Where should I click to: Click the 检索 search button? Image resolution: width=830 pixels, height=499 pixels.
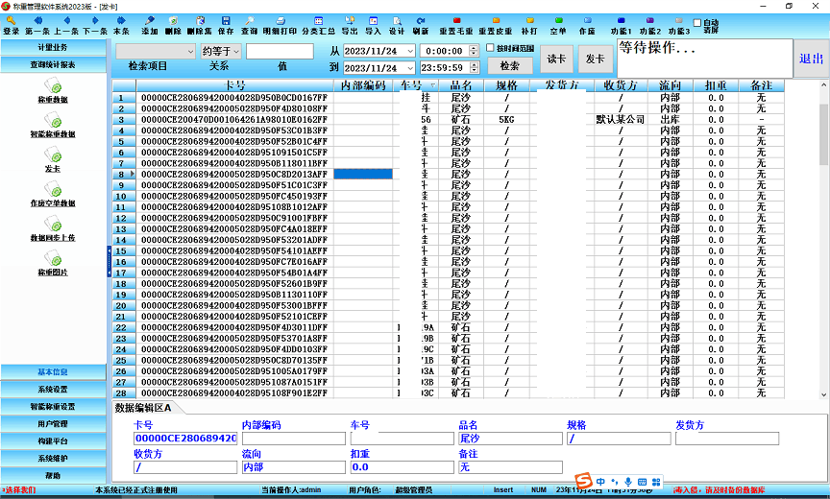coord(509,66)
